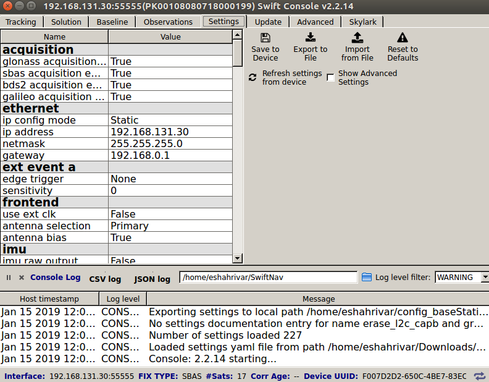Open the Skylark tab
This screenshot has width=489, height=382.
pyautogui.click(x=363, y=22)
